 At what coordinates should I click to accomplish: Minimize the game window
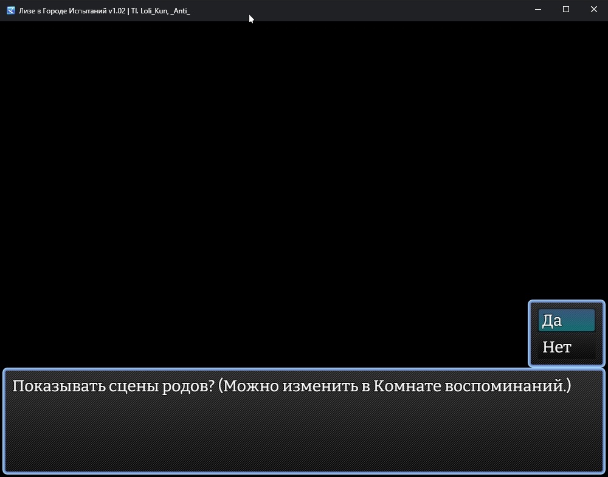coord(538,10)
